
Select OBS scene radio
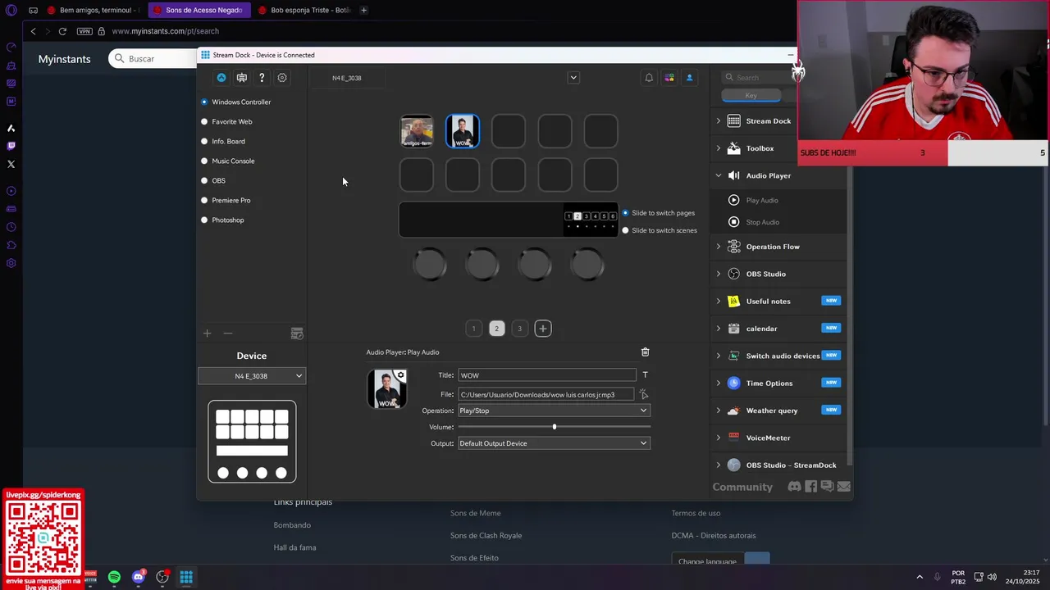coord(204,180)
